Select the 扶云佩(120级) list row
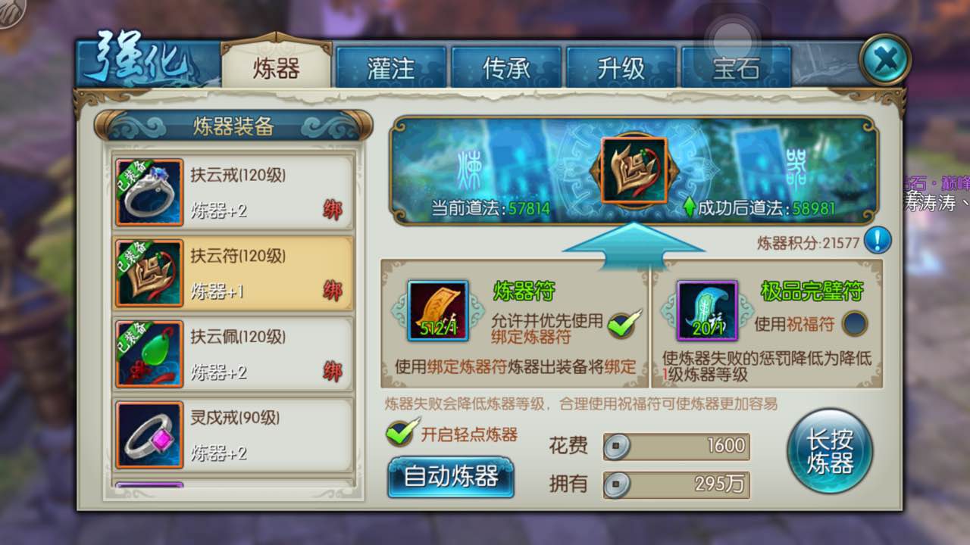The width and height of the screenshot is (970, 545). (233, 354)
